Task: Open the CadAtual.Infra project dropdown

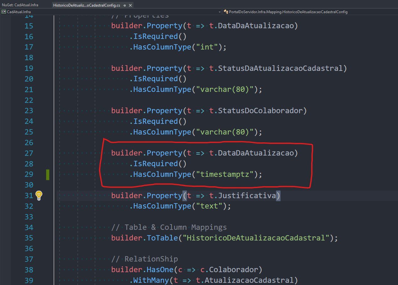Action: pos(111,12)
